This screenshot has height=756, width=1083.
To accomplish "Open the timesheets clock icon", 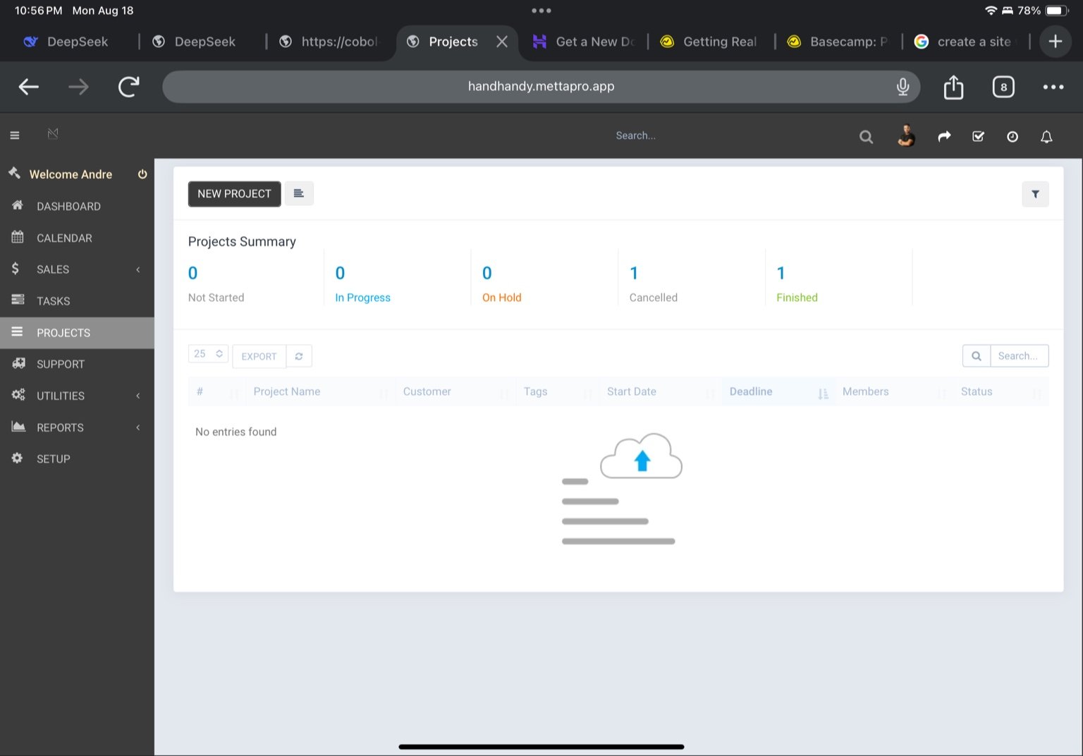I will 1012,137.
